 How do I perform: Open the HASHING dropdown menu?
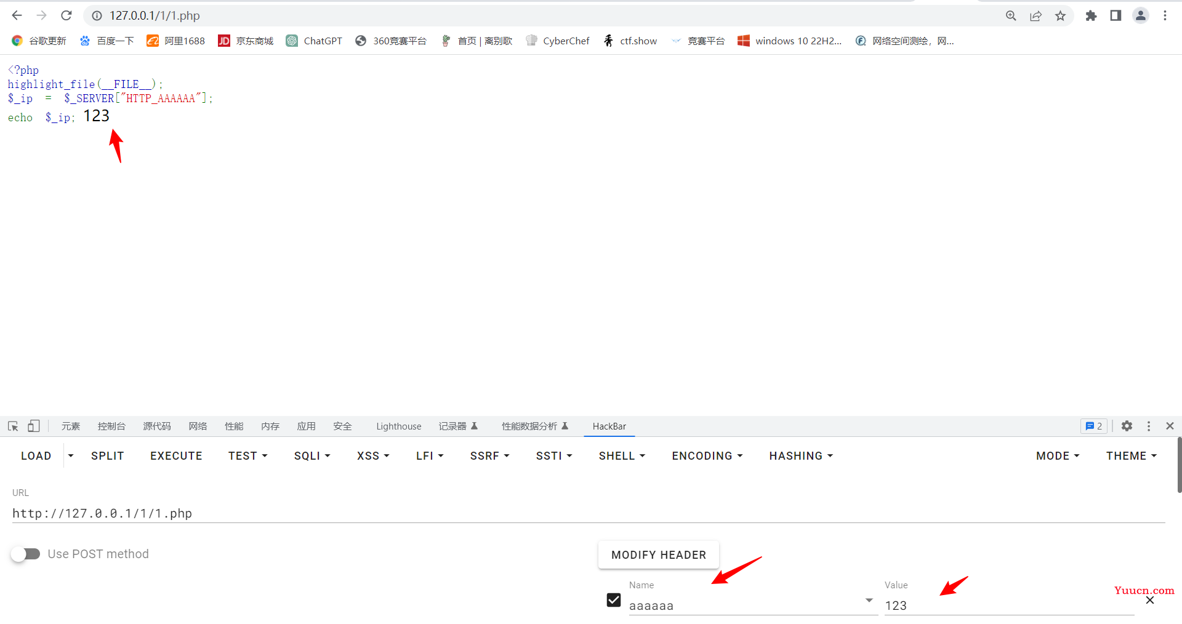click(x=801, y=456)
